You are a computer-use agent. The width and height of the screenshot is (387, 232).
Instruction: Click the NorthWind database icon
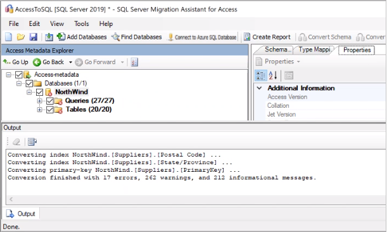coord(49,92)
